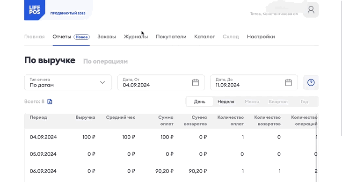
Task: Select the Месяц period toggle
Action: coord(252,102)
